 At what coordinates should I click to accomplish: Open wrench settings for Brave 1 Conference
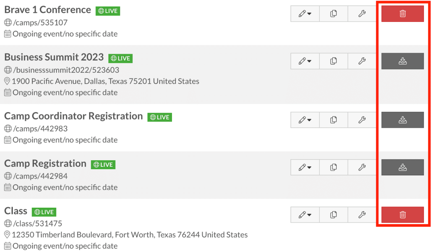coord(362,14)
